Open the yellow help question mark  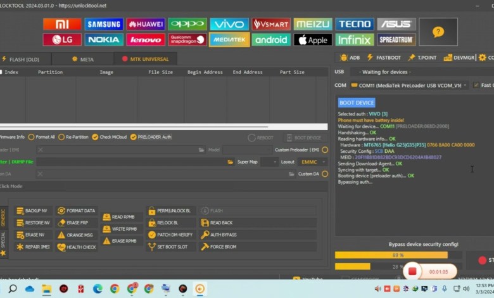438,32
